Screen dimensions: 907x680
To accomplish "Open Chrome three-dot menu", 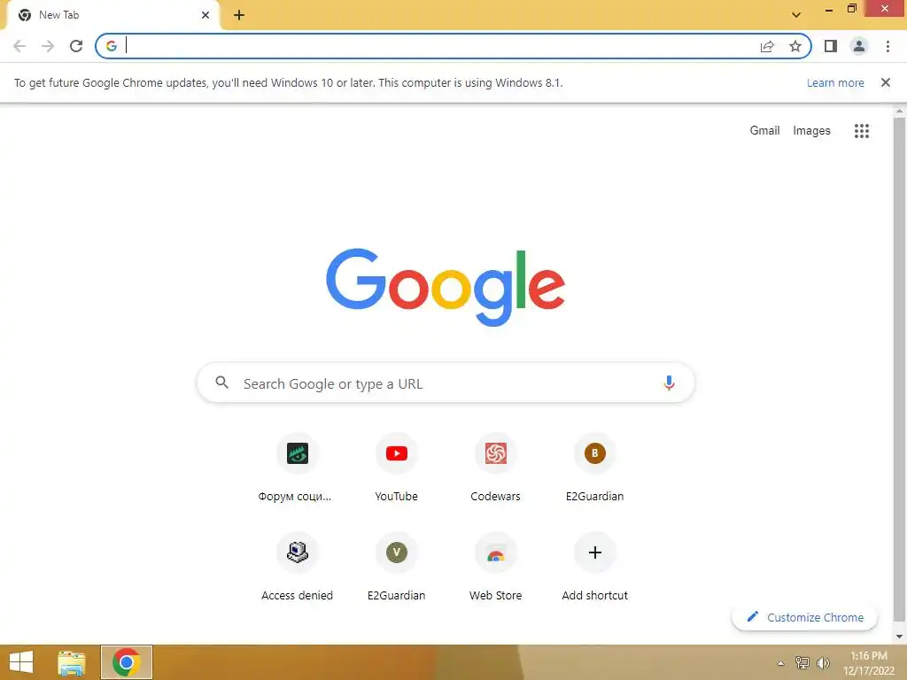I will point(888,46).
